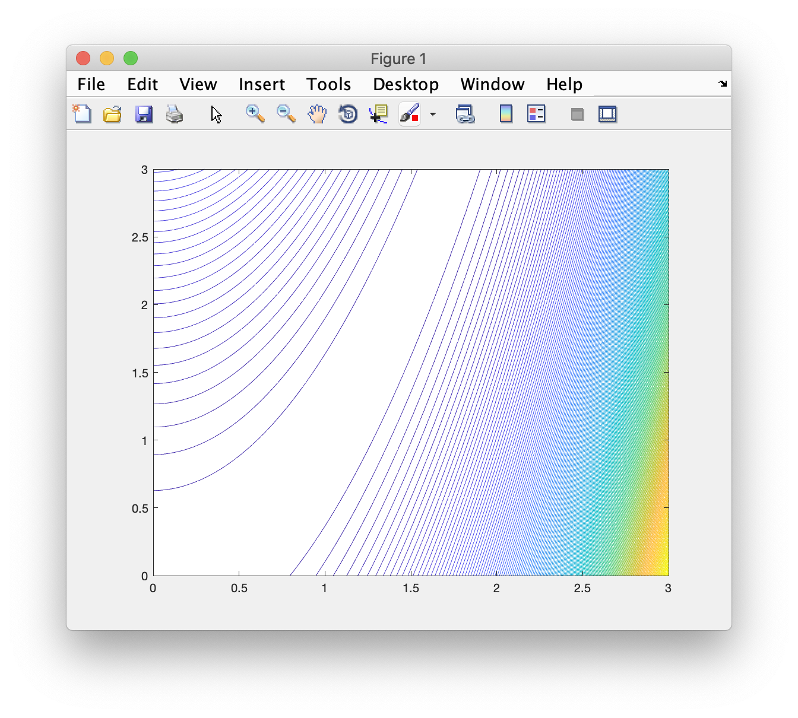Print the figure using printer icon
This screenshot has width=798, height=718.
[175, 114]
